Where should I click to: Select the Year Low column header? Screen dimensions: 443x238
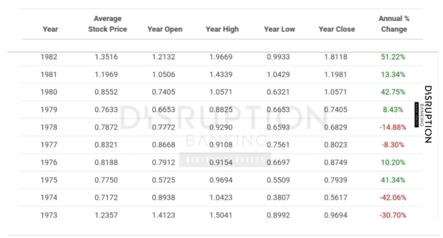tap(279, 29)
